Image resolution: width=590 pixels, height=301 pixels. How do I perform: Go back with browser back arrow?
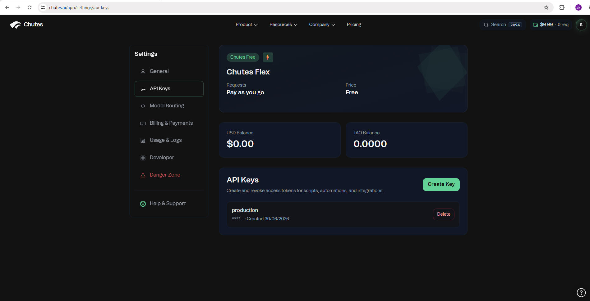[x=7, y=7]
